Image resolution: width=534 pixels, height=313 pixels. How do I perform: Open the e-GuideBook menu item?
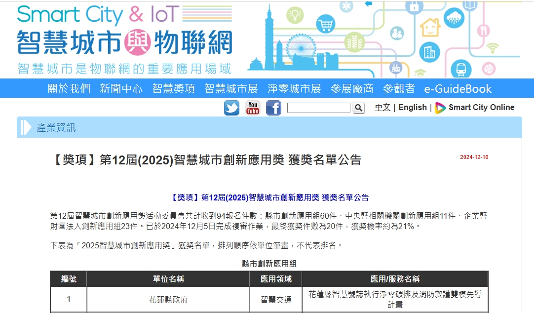[x=458, y=89]
